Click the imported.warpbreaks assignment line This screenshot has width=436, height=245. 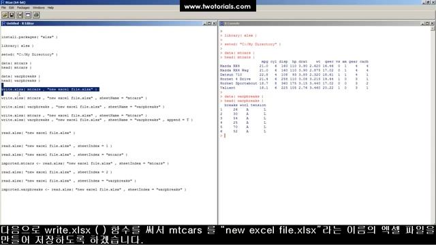coord(94,189)
